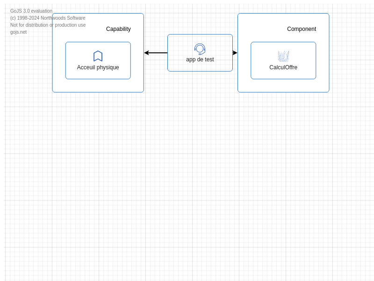Select the app de test text label
This screenshot has width=374, height=281.
click(x=200, y=59)
